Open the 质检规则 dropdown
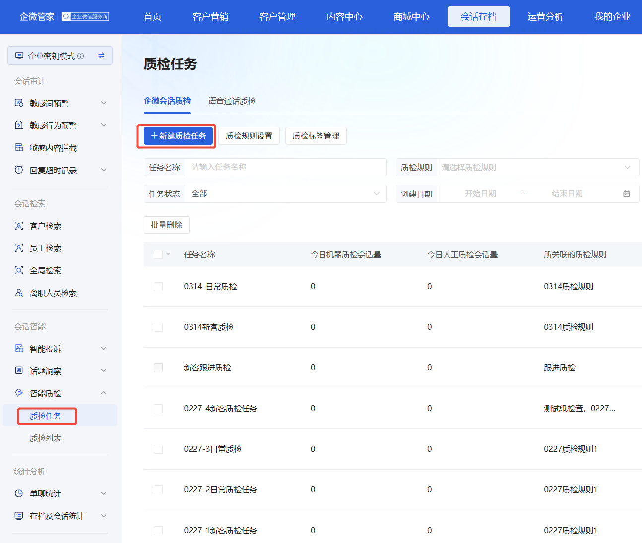This screenshot has height=543, width=642. 538,167
